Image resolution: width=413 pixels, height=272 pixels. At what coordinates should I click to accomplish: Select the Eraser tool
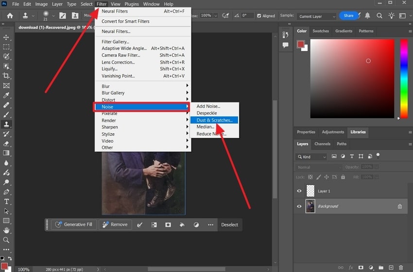[6, 144]
